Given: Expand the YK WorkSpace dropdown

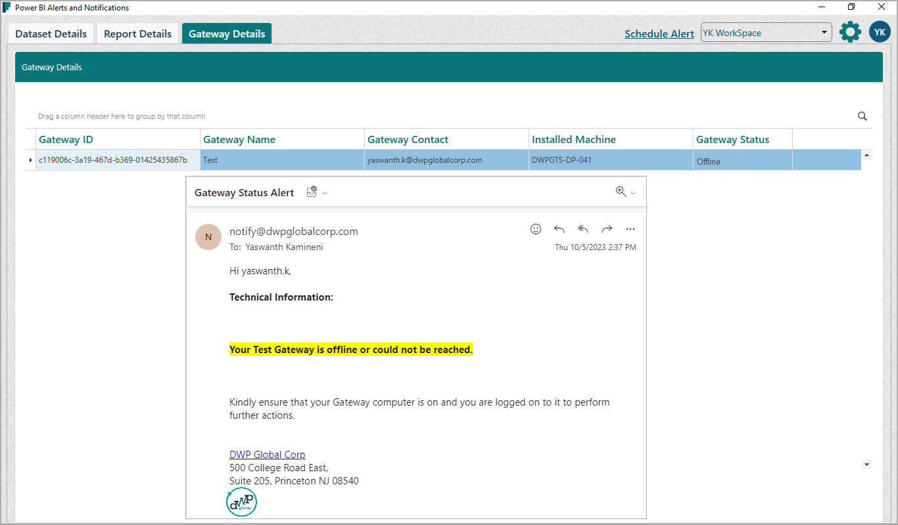Looking at the screenshot, I should click(x=824, y=33).
